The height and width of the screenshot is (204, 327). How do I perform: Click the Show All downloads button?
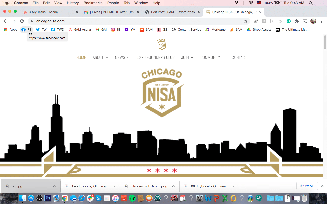pyautogui.click(x=307, y=186)
